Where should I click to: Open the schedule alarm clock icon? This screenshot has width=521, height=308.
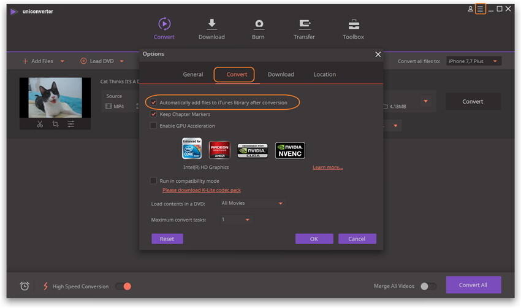25,286
